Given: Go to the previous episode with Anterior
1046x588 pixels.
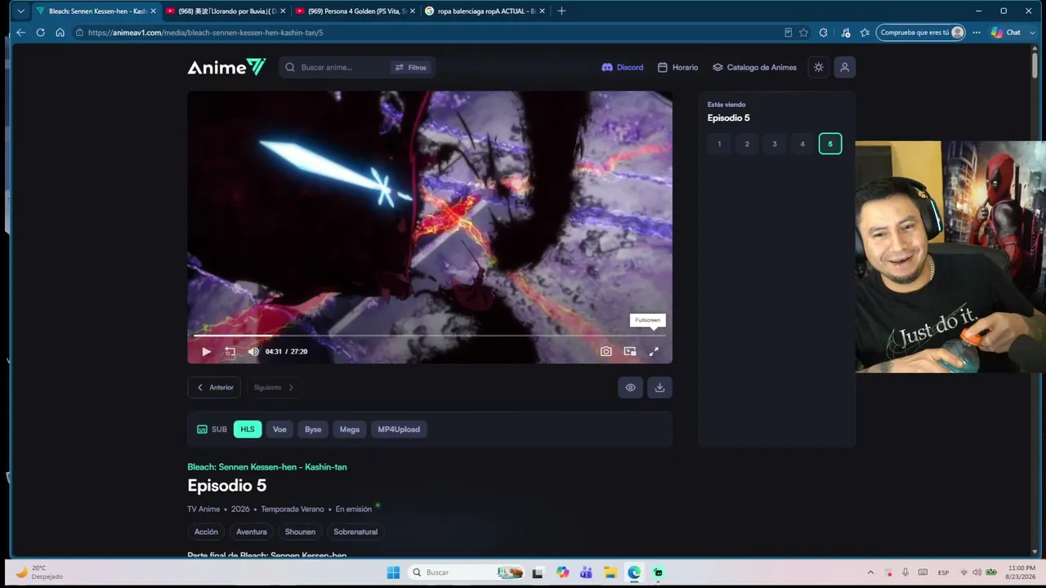Looking at the screenshot, I should [214, 388].
